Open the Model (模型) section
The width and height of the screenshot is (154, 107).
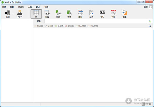(x=124, y=14)
